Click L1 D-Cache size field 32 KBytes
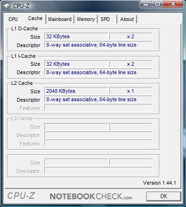 76,36
